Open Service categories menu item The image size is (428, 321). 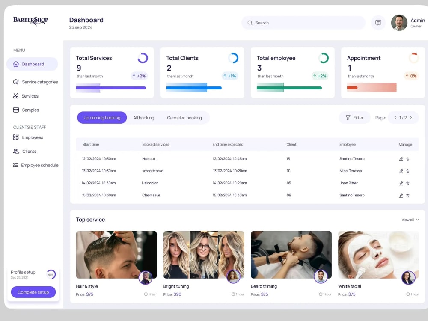(35, 82)
